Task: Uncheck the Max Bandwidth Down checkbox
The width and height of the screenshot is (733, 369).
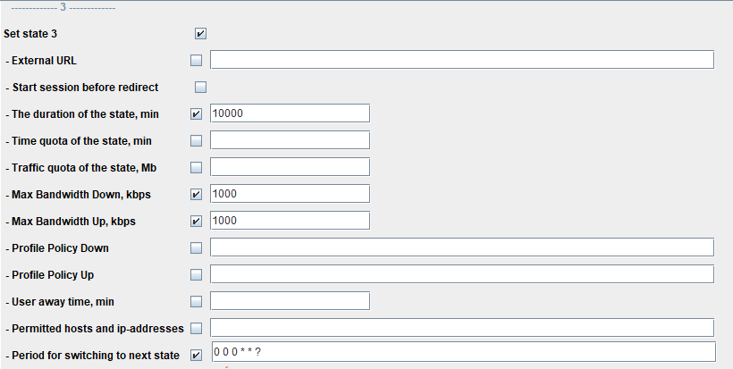Action: tap(197, 195)
